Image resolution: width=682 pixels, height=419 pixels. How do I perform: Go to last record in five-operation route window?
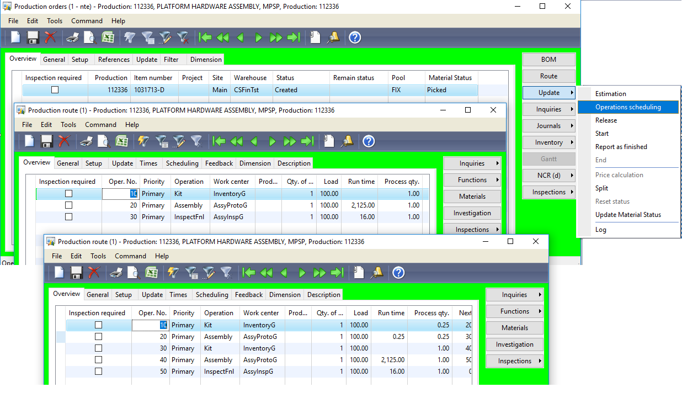[x=338, y=273]
